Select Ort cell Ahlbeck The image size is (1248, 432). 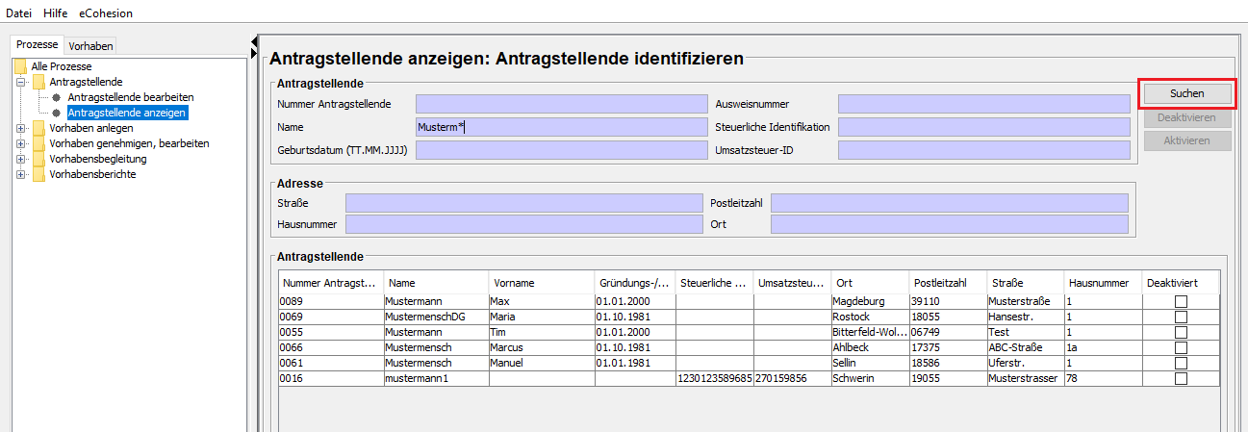[x=869, y=348]
